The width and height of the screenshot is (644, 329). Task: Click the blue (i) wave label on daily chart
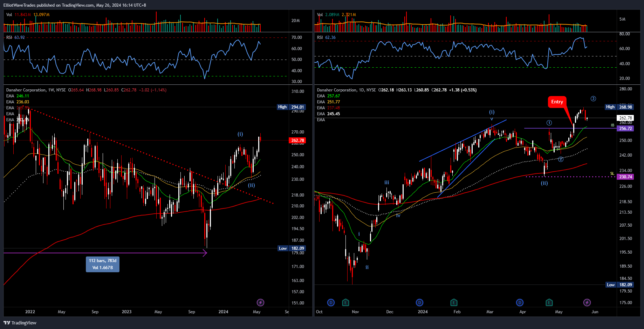pos(492,112)
